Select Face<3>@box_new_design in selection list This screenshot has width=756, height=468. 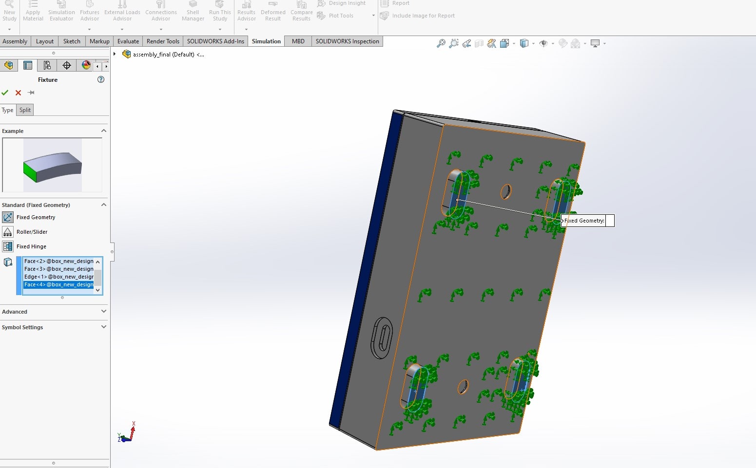click(x=58, y=269)
